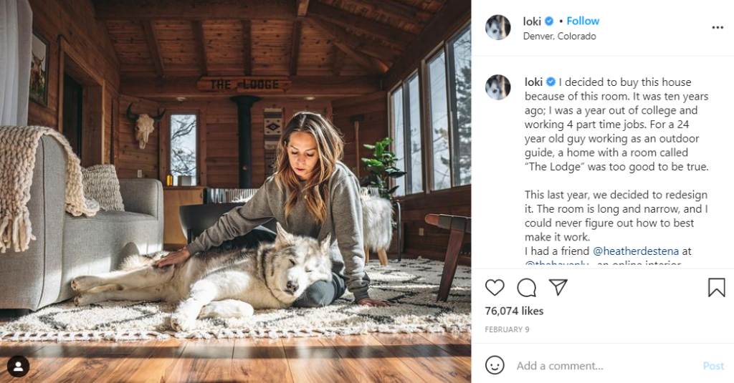View the 76,074 likes list

(514, 311)
